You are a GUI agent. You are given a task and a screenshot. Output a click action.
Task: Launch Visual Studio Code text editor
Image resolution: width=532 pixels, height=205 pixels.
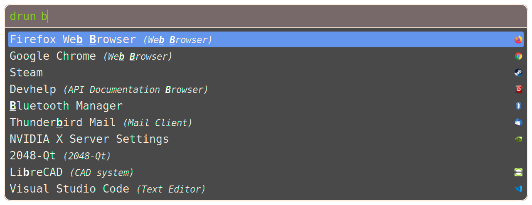coord(107,189)
